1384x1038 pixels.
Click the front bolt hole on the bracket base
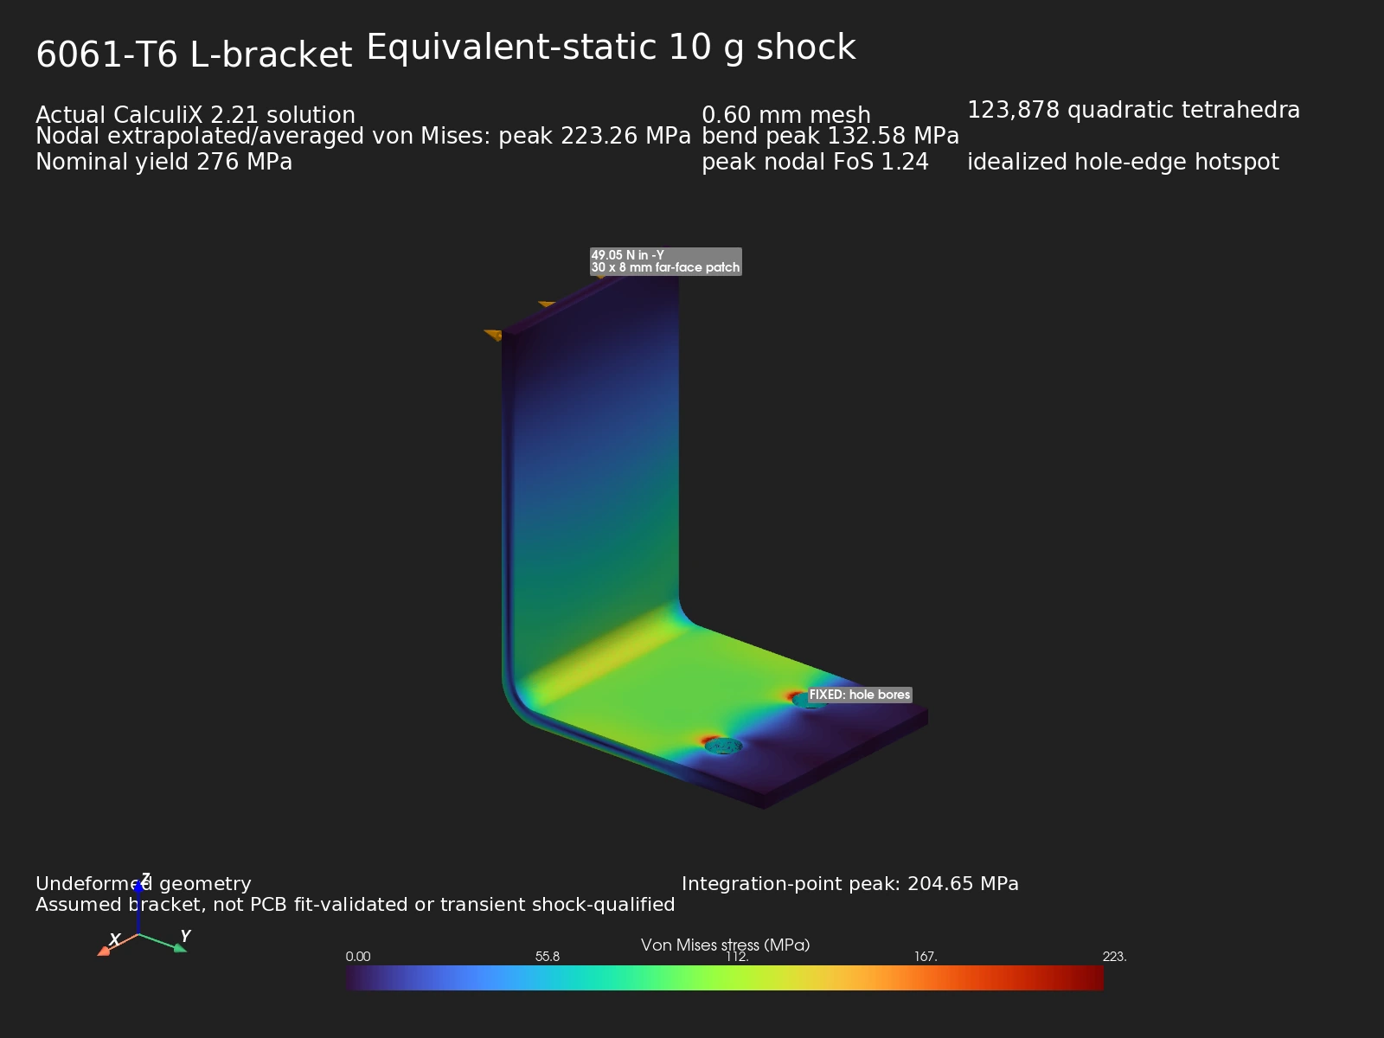click(x=723, y=746)
